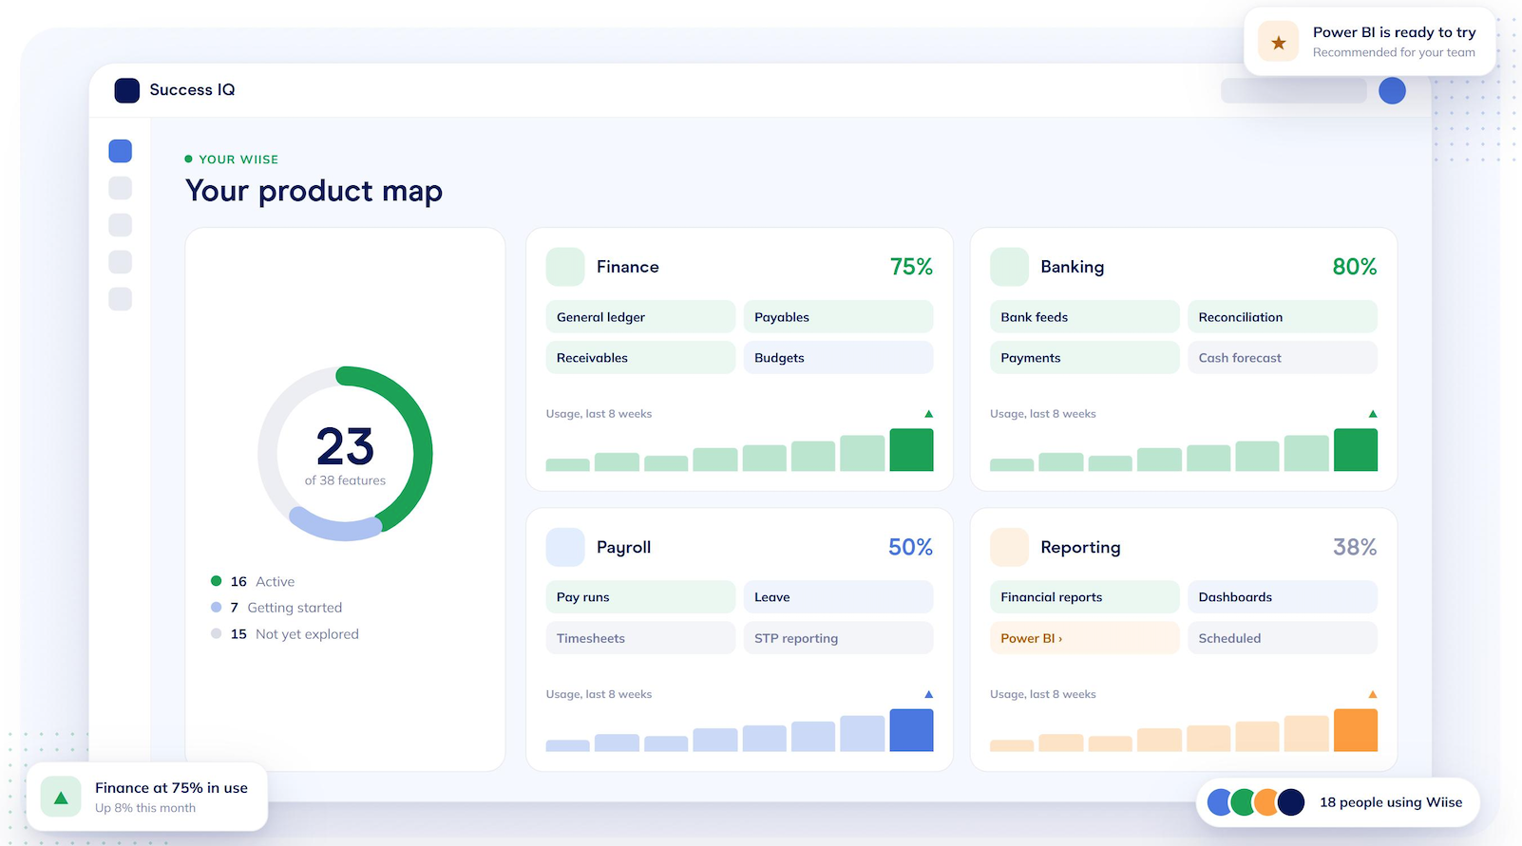Click the orange up-triangle above Reporting usage chart
The width and height of the screenshot is (1522, 846).
[x=1373, y=694]
